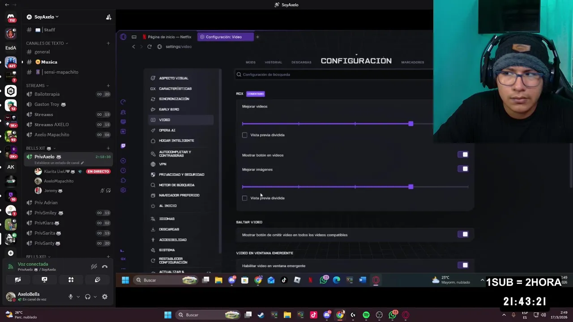Click 'Establece un estado de canal'
The width and height of the screenshot is (573, 322).
tap(58, 163)
